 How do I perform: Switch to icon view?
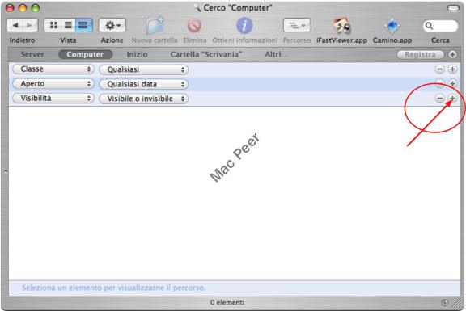click(53, 25)
